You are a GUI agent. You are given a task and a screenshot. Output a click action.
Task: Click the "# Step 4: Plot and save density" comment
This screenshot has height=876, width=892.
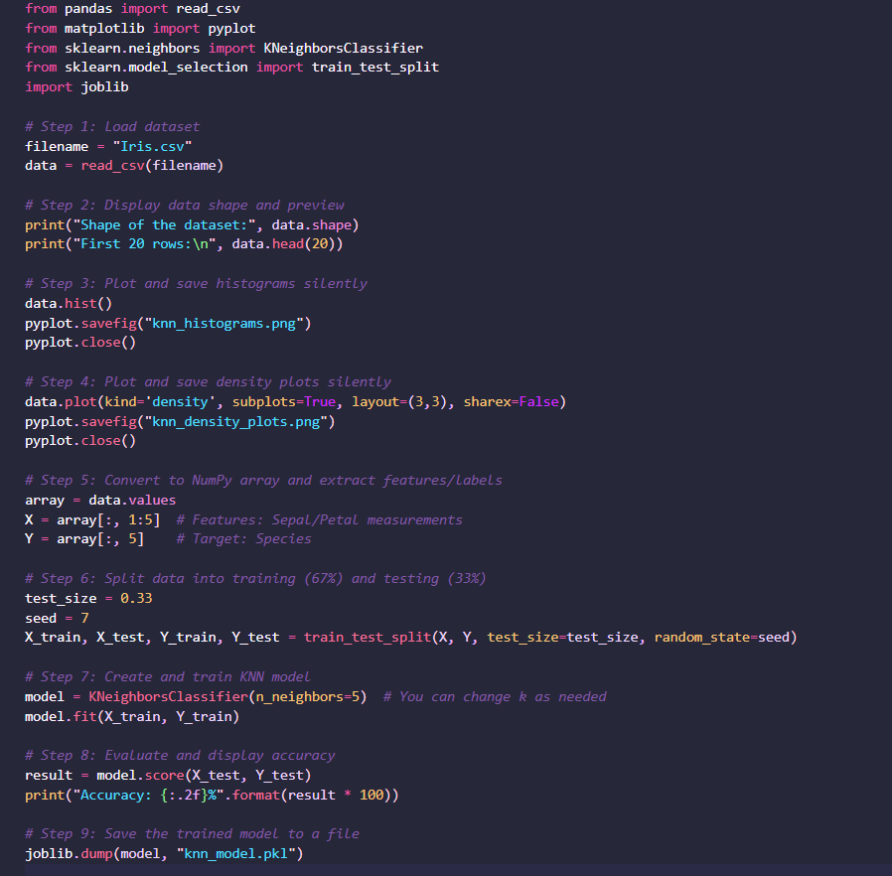[208, 382]
